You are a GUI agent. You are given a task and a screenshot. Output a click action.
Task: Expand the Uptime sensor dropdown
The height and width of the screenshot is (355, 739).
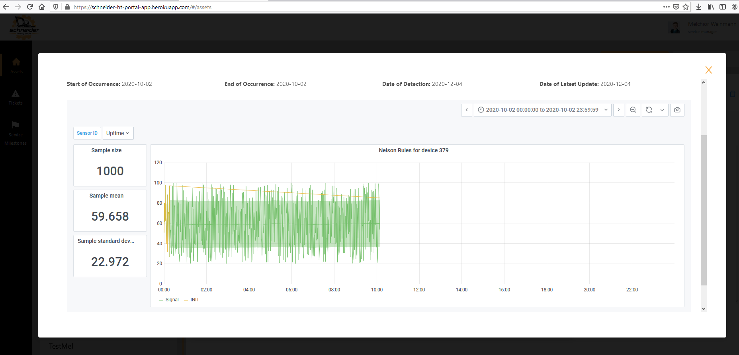tap(118, 133)
